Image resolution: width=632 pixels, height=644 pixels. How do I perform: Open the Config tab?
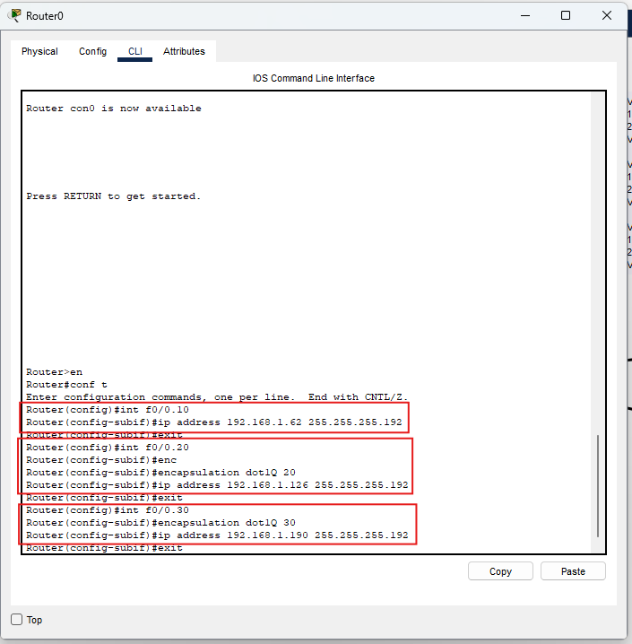[x=92, y=51]
